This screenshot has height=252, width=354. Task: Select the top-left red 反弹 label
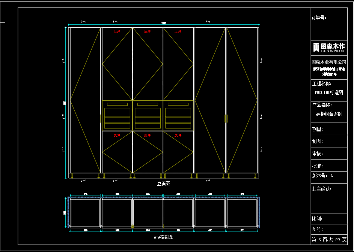coord(117,31)
